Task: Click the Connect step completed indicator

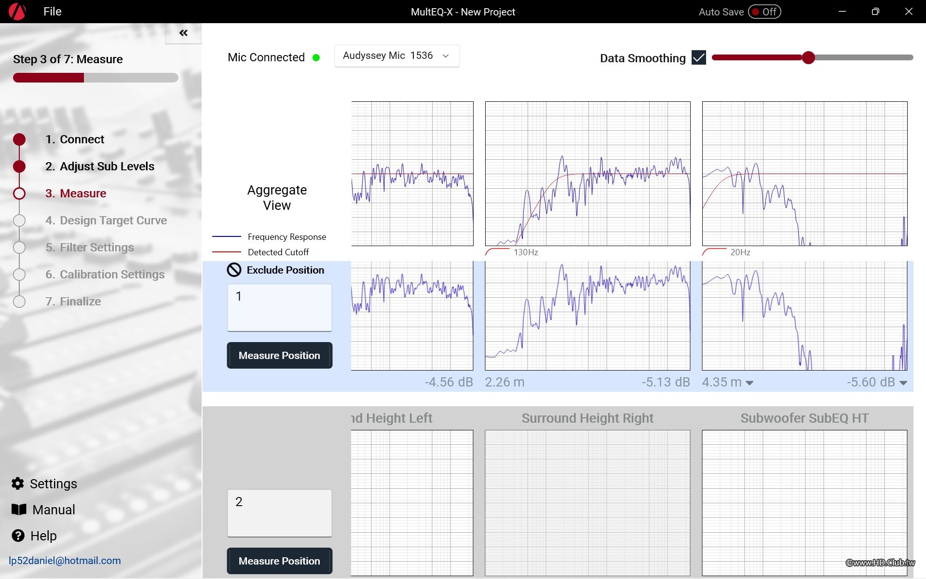Action: tap(19, 139)
